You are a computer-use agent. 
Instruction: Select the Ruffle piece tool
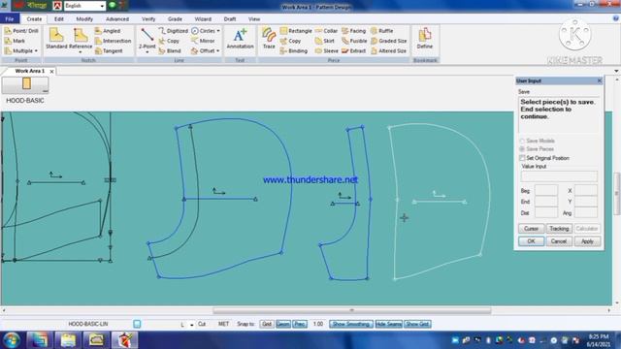coord(382,31)
